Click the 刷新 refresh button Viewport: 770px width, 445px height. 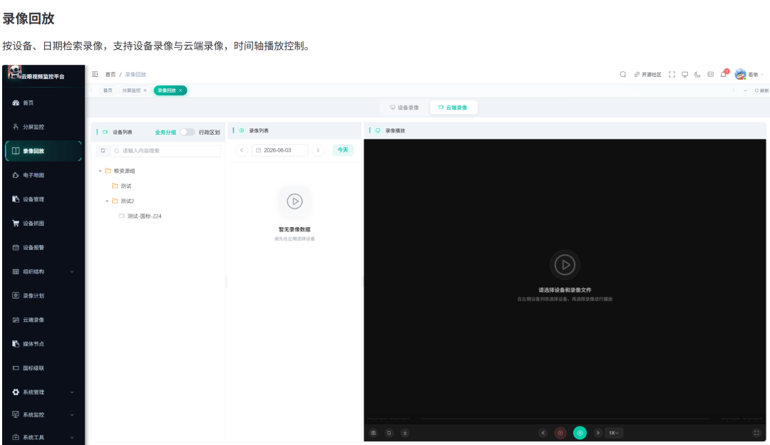(x=761, y=90)
